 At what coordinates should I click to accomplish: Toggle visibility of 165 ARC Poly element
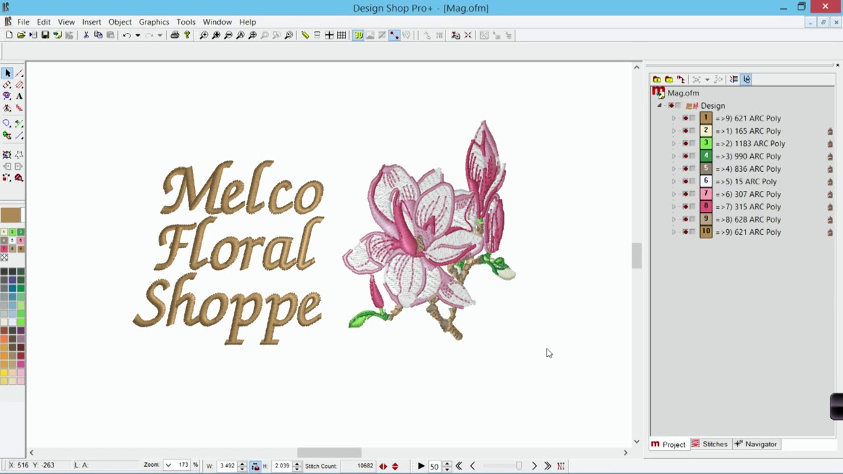click(x=686, y=131)
